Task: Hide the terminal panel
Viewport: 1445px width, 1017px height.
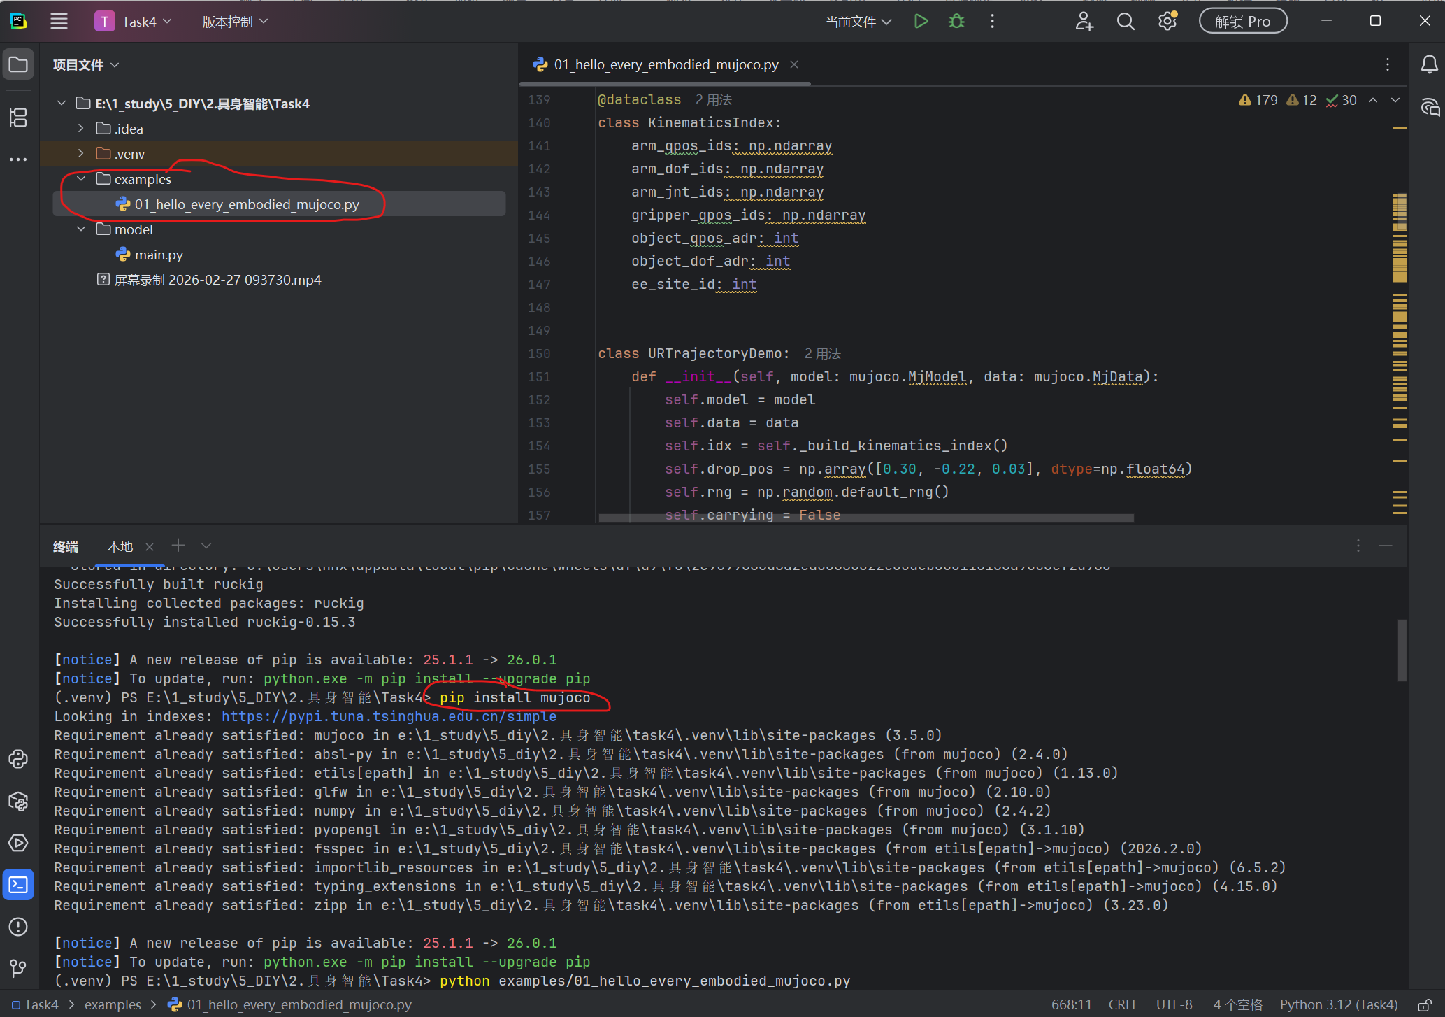Action: pos(1386,546)
